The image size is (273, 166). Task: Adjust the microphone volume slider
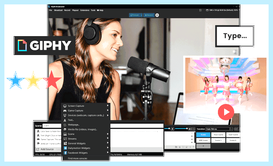167,129
